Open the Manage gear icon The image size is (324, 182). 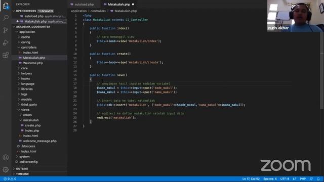[6, 170]
